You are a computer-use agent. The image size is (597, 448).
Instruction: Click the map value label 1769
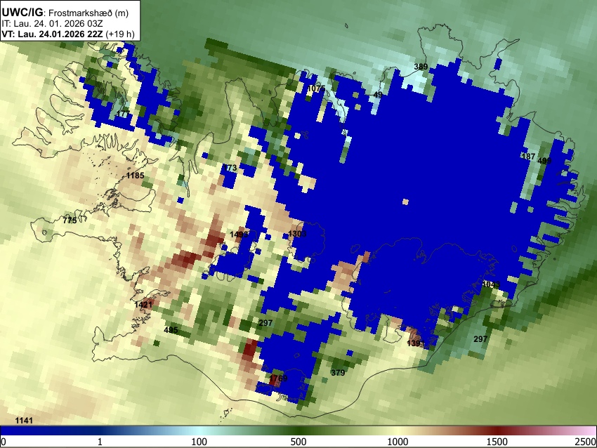[278, 378]
